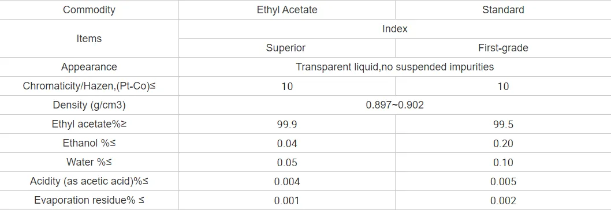Select the First-grade ethyl acetate value 99.5
Viewport: 611px width, 210px height.
[503, 124]
